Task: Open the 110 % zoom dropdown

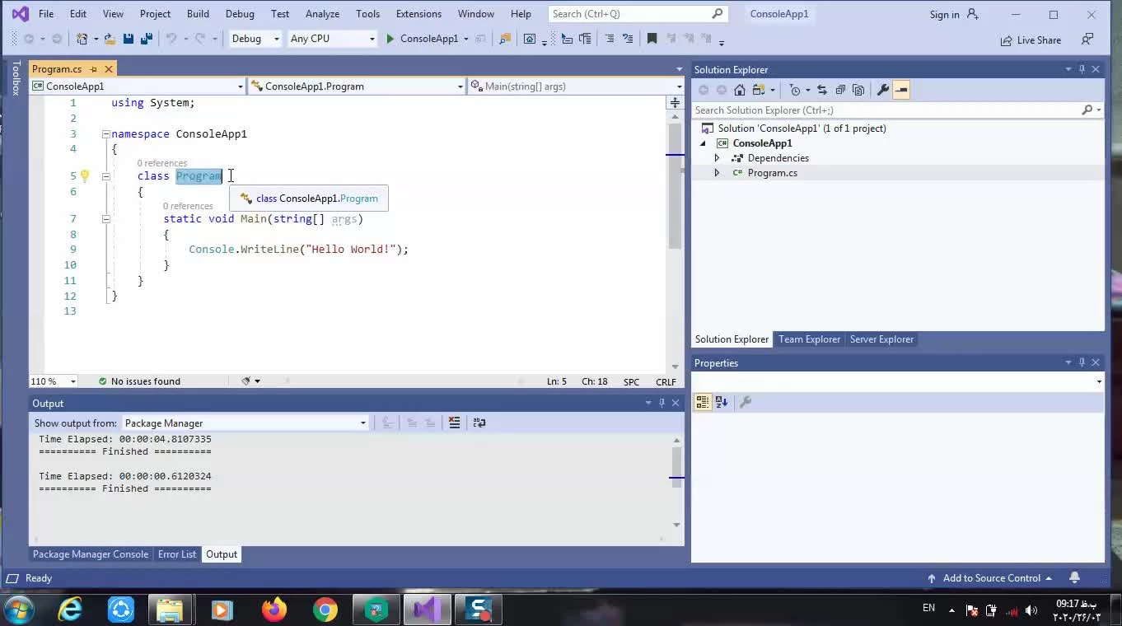Action: tap(54, 381)
